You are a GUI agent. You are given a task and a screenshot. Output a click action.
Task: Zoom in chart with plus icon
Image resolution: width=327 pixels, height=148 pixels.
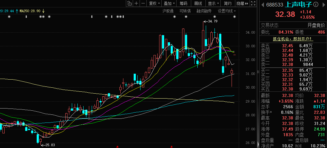pos(136,3)
